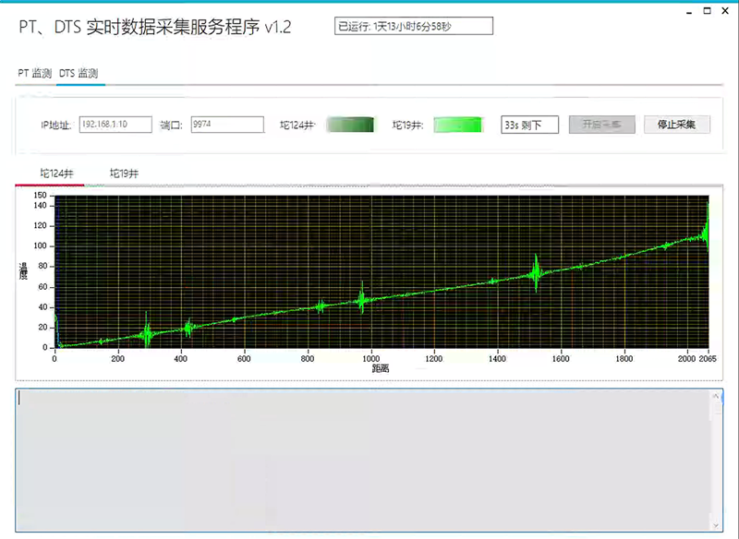Open the 坨124井 chart tab
This screenshot has height=539, width=739.
point(56,173)
